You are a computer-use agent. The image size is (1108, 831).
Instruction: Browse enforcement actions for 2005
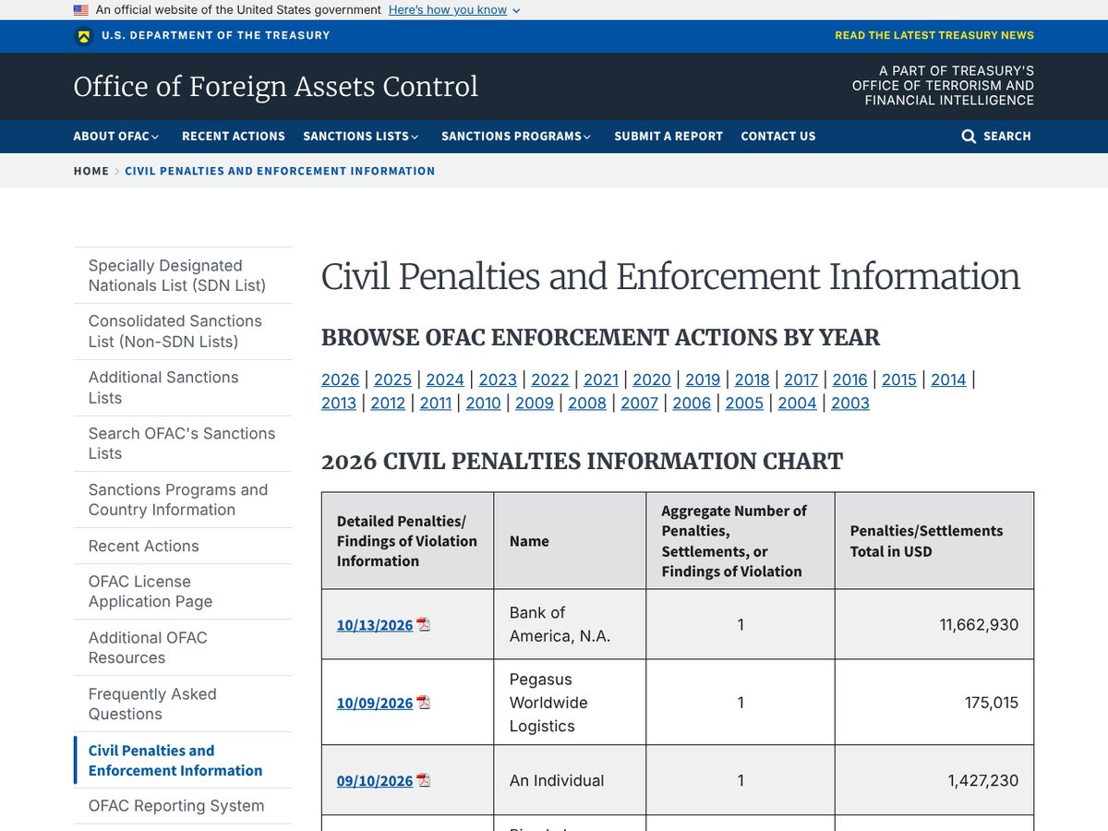(744, 403)
